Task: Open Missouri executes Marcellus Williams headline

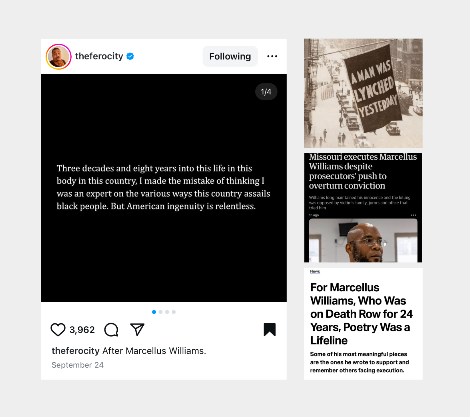Action: pos(363,171)
